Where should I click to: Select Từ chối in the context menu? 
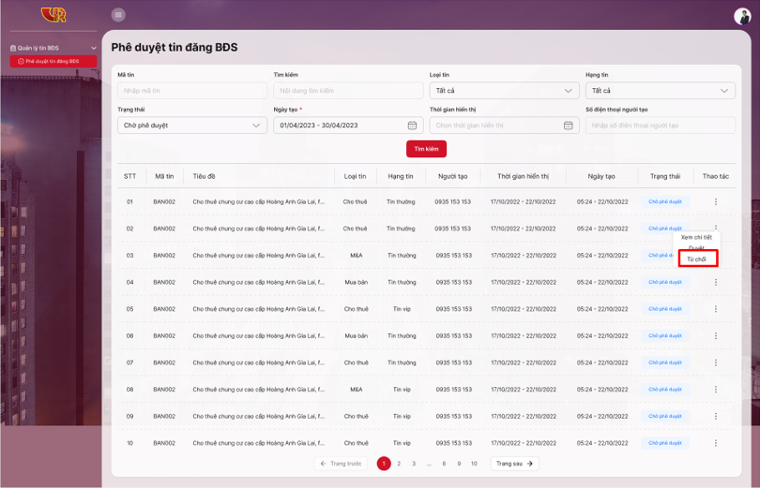697,259
